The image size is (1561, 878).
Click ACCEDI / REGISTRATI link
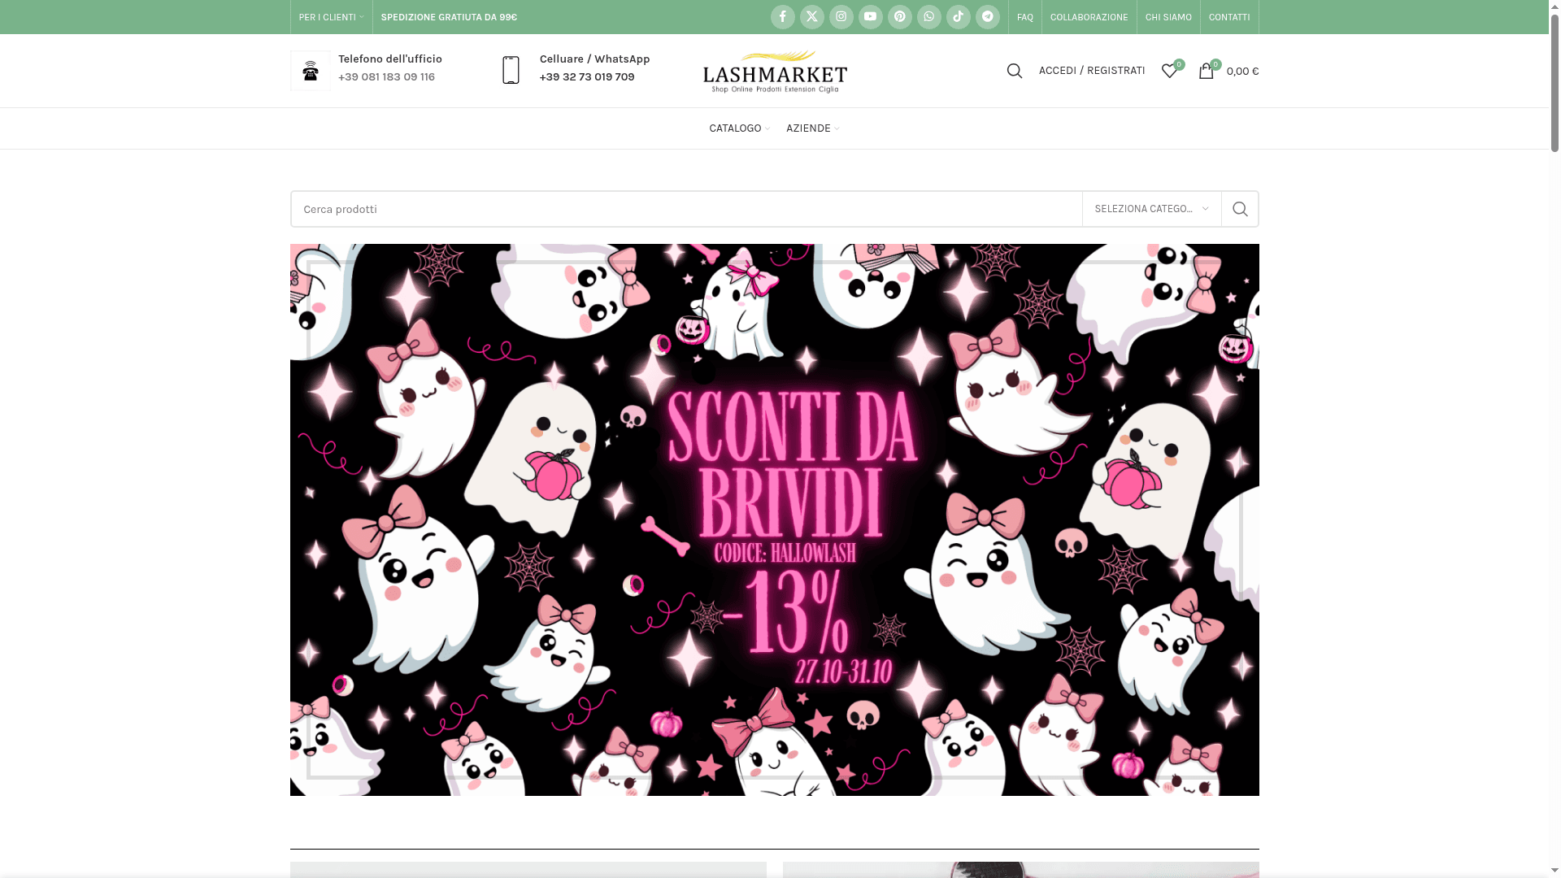1091,71
